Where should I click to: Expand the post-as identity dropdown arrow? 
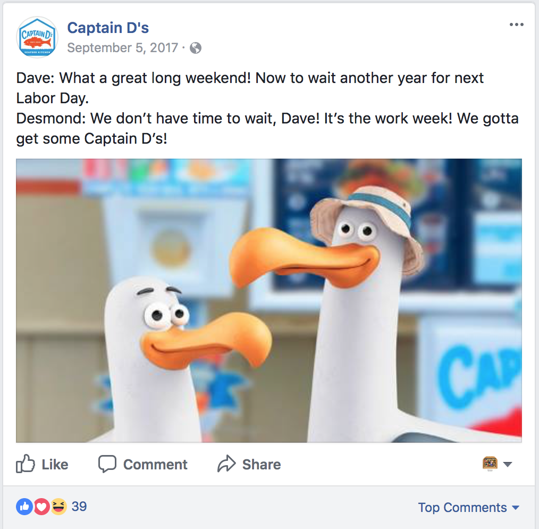pos(508,464)
